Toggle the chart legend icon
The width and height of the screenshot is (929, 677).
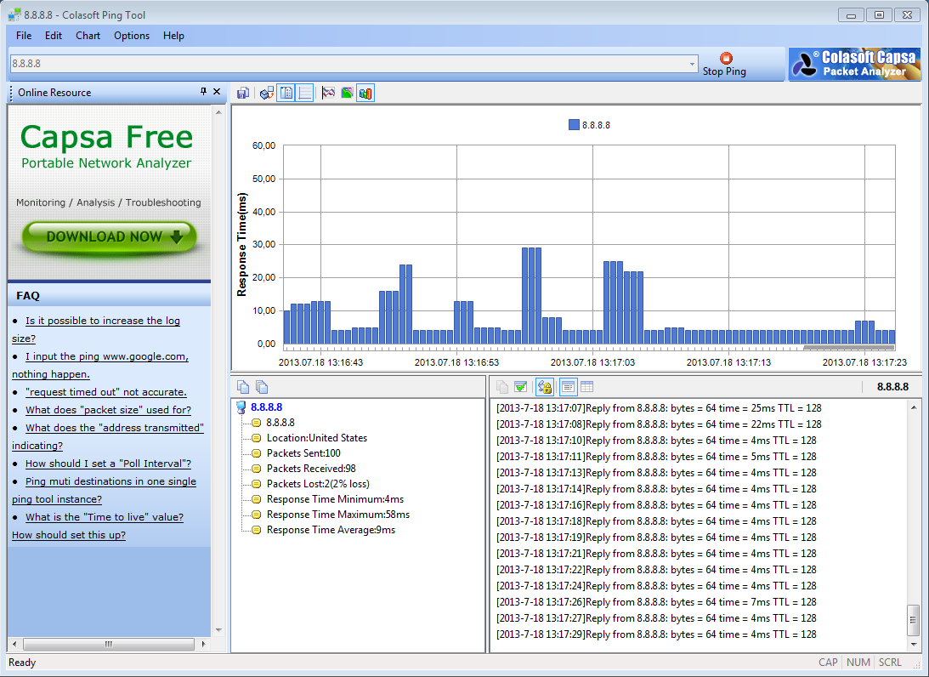286,93
